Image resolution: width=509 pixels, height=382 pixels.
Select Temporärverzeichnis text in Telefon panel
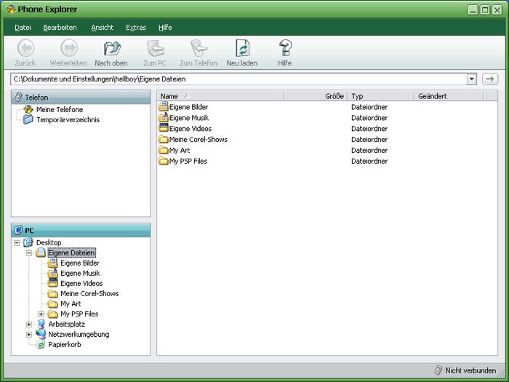pyautogui.click(x=68, y=119)
